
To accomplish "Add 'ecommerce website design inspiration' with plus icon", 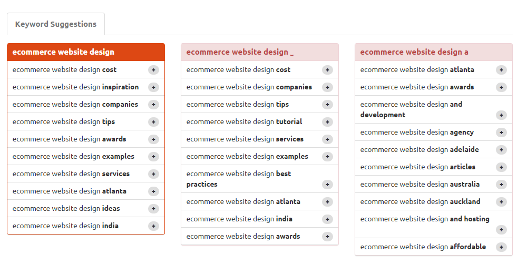I will click(153, 87).
